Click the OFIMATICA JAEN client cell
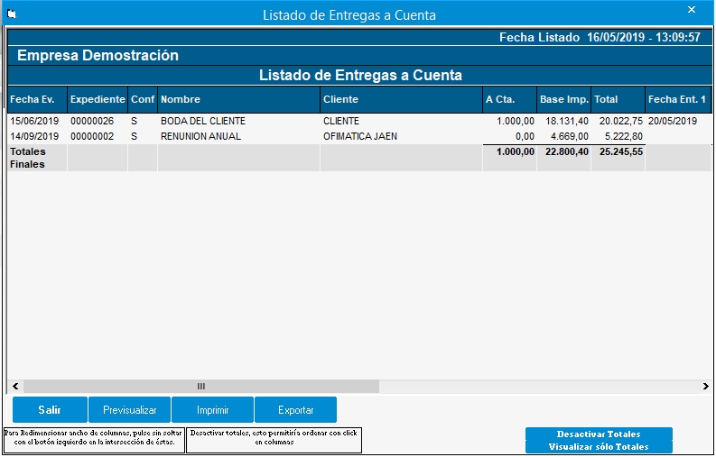This screenshot has height=457, width=716. 360,136
